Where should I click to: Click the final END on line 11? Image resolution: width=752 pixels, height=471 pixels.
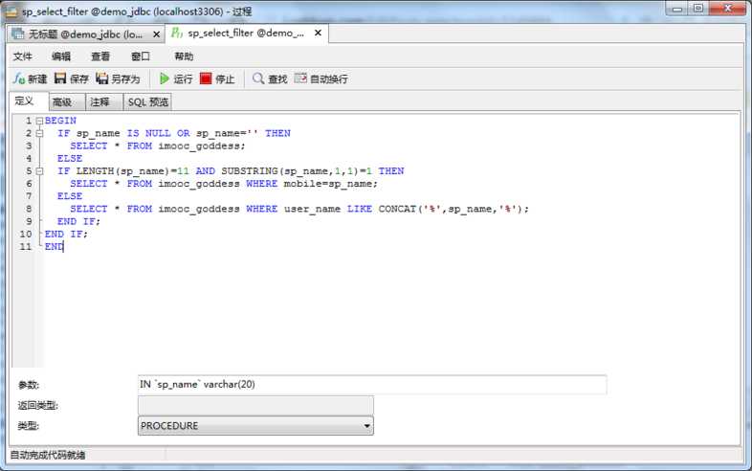[54, 247]
